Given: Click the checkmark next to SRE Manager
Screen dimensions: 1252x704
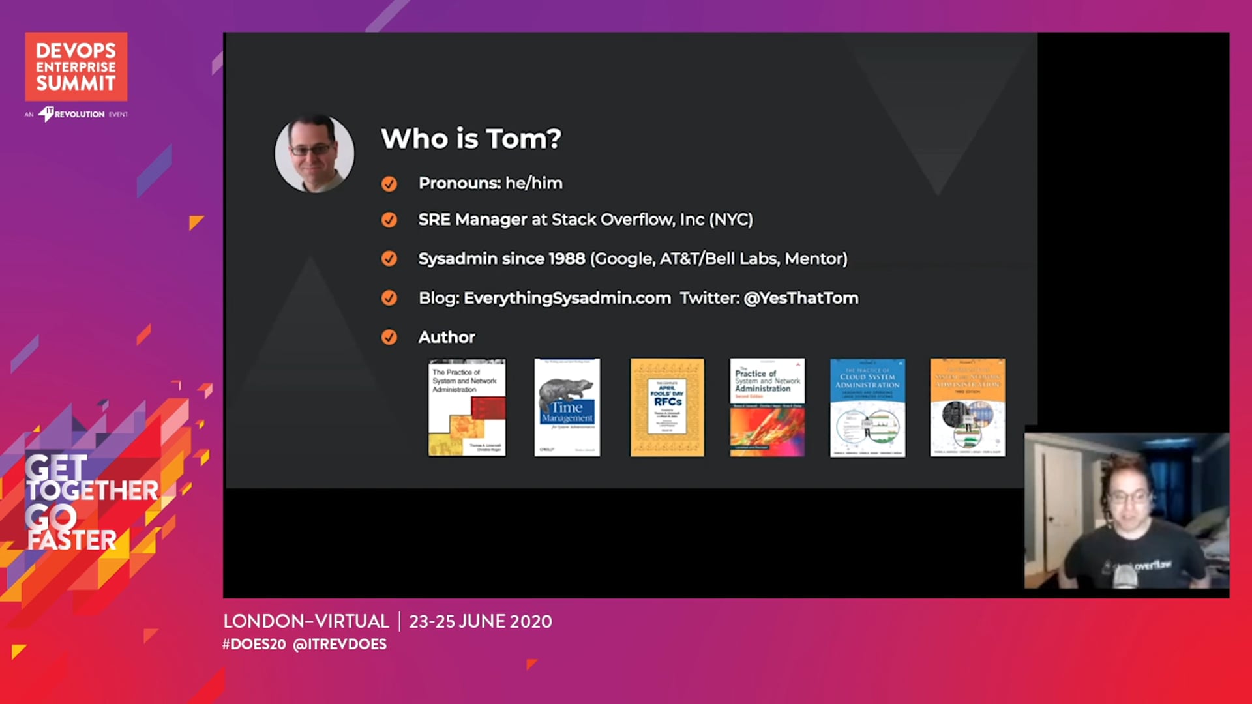Looking at the screenshot, I should coord(389,220).
